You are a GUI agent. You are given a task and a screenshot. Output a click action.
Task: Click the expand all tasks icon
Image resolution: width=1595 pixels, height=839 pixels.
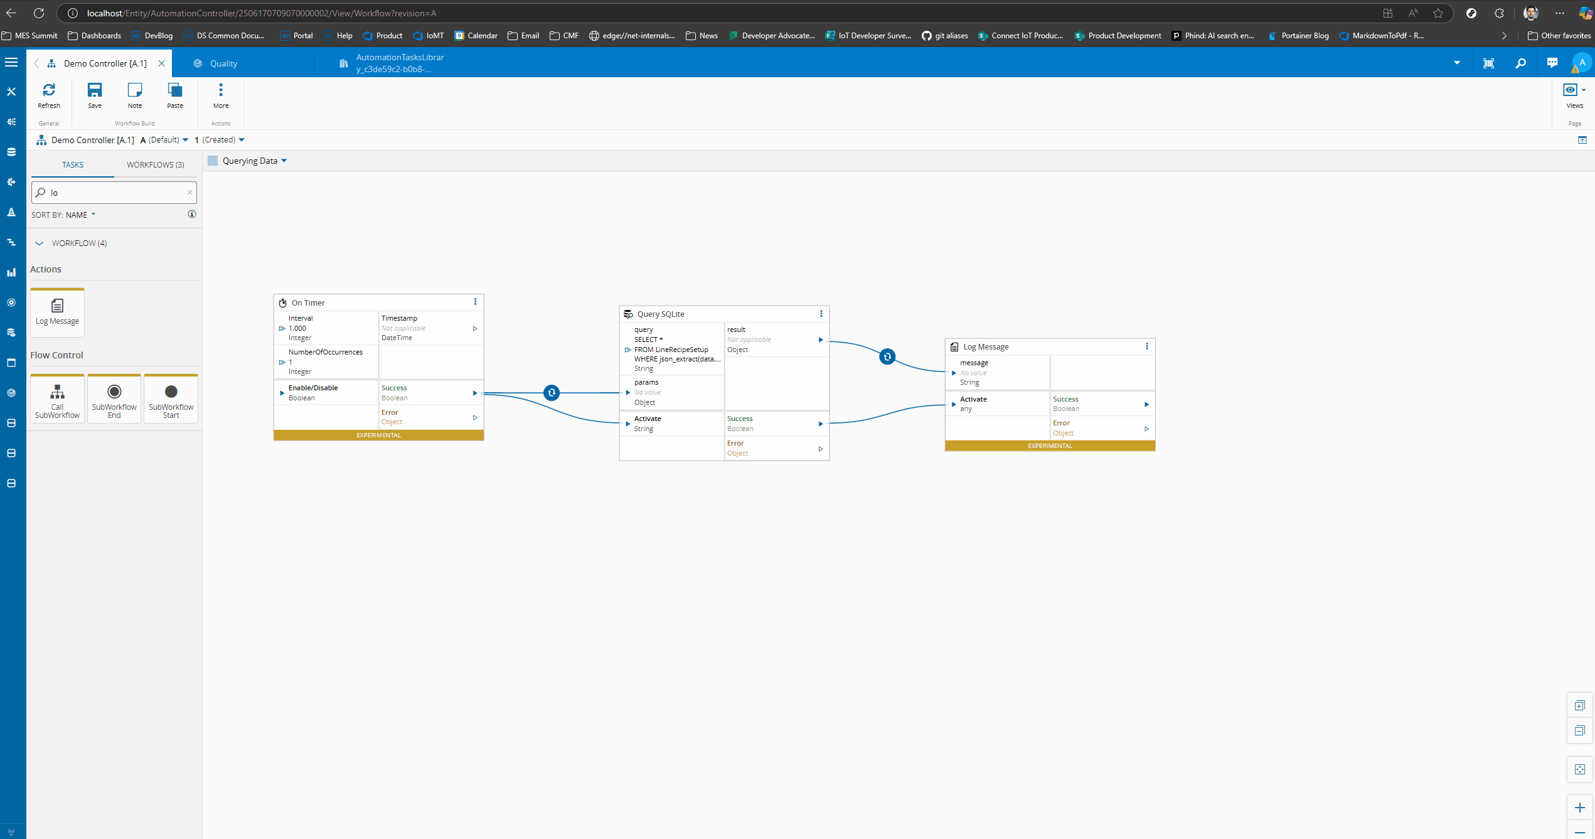tap(1580, 705)
